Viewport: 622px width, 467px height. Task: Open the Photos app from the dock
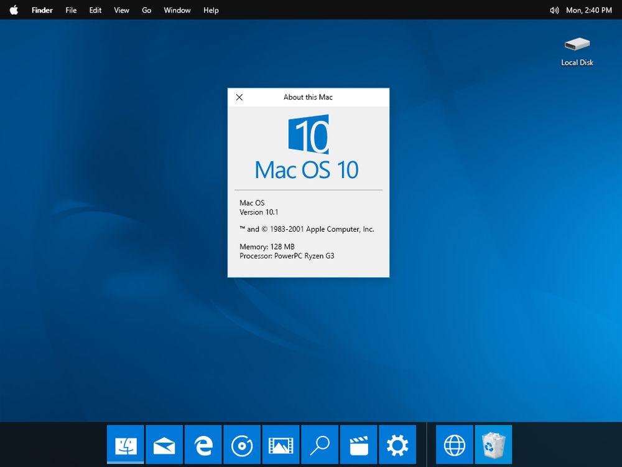pyautogui.click(x=281, y=445)
